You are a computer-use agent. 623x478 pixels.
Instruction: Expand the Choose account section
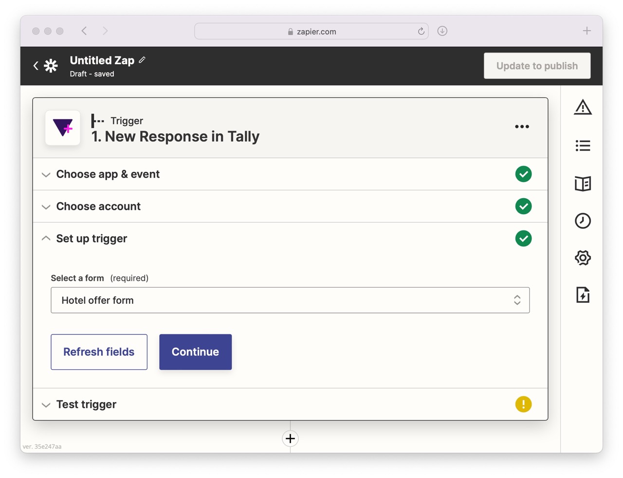coord(290,206)
